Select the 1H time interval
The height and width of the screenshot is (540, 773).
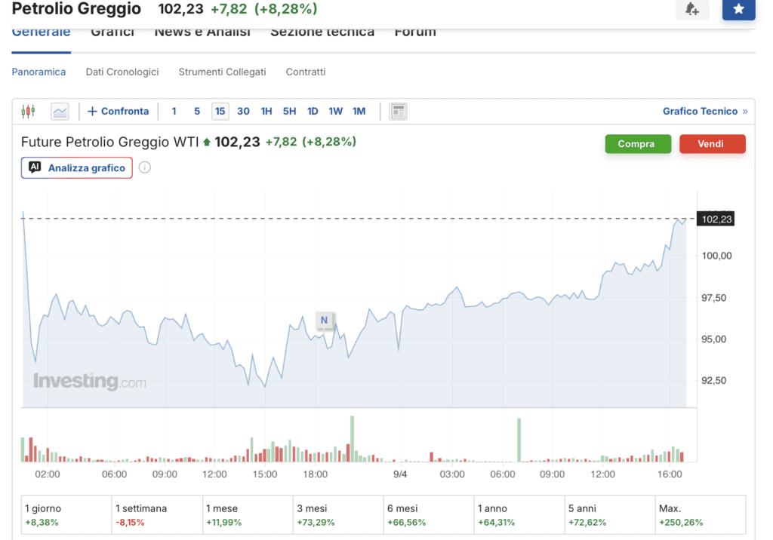click(x=266, y=112)
